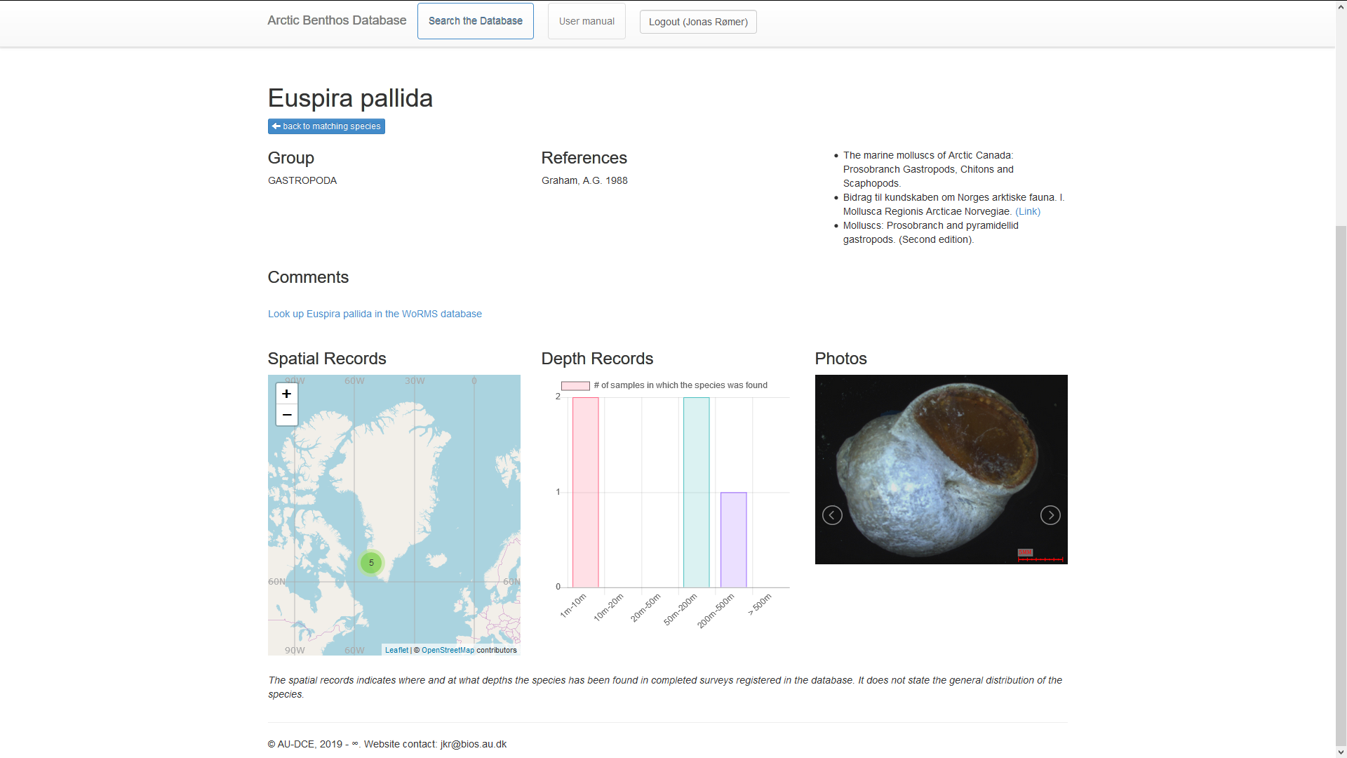1347x758 pixels.
Task: Click the green cluster marker labeled 5
Action: click(371, 563)
